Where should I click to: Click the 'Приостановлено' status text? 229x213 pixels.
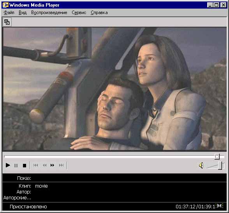28,207
